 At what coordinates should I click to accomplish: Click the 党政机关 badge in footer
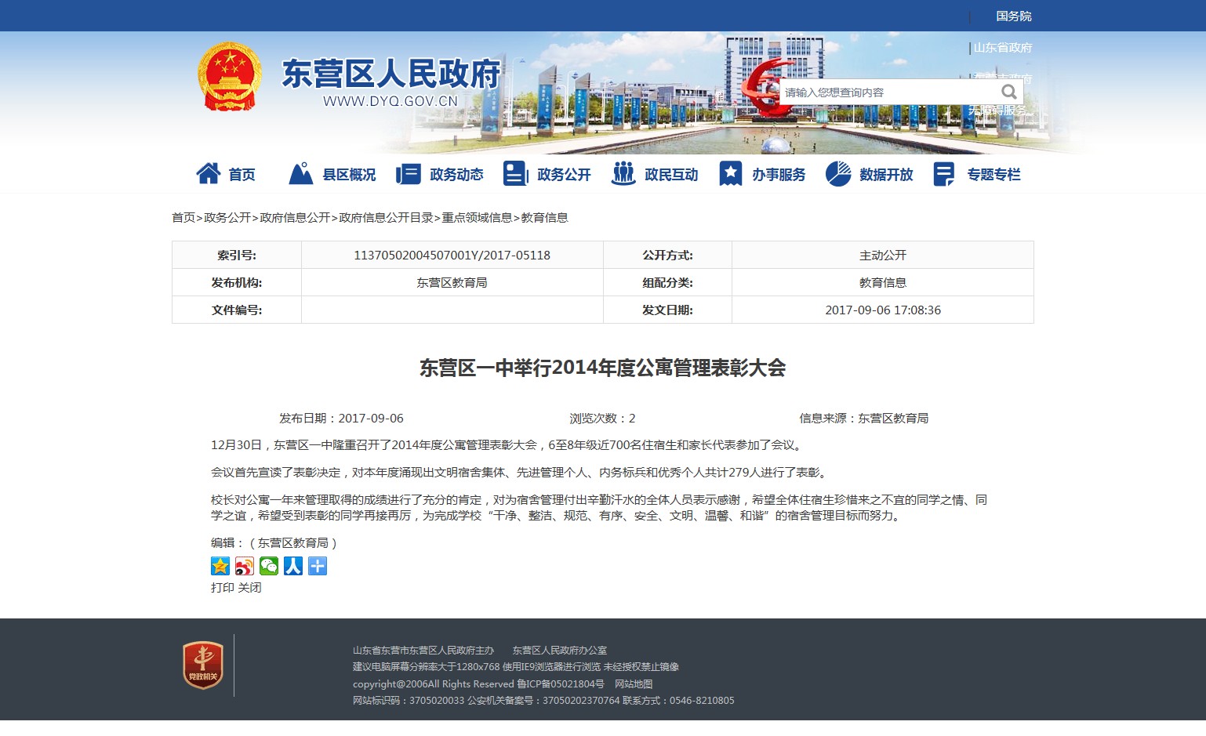click(x=203, y=665)
